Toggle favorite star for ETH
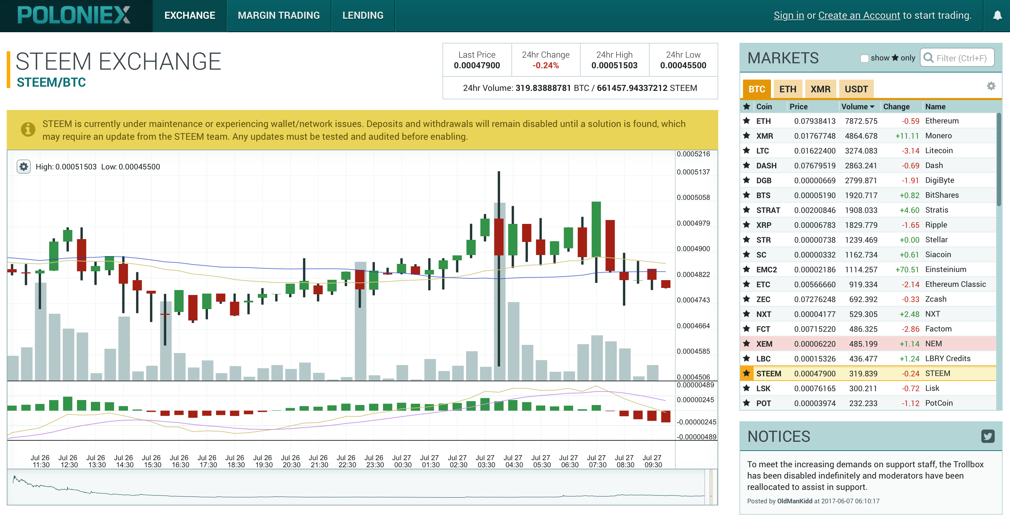The image size is (1010, 515). click(747, 121)
